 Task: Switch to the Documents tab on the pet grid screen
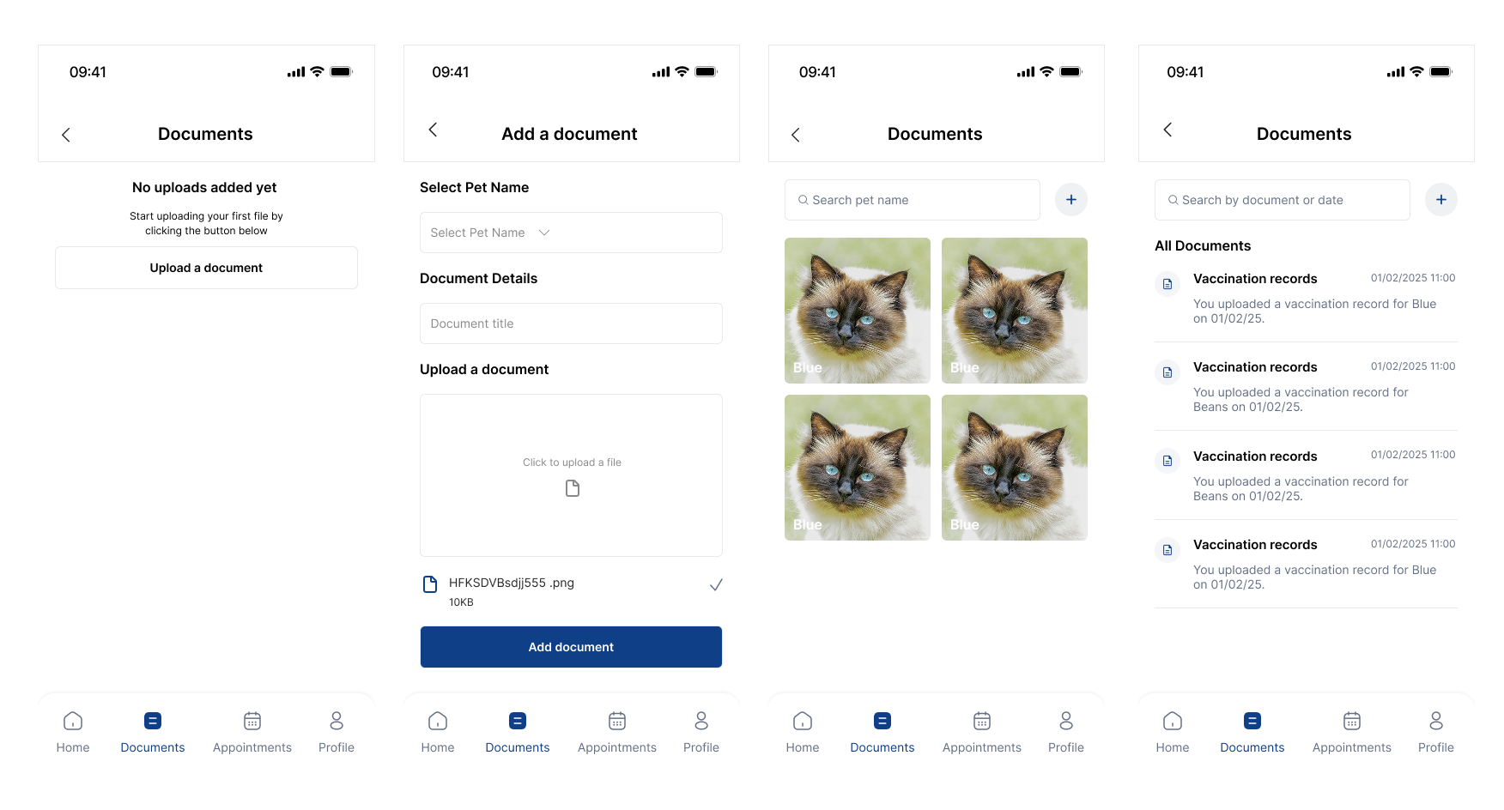pos(882,732)
